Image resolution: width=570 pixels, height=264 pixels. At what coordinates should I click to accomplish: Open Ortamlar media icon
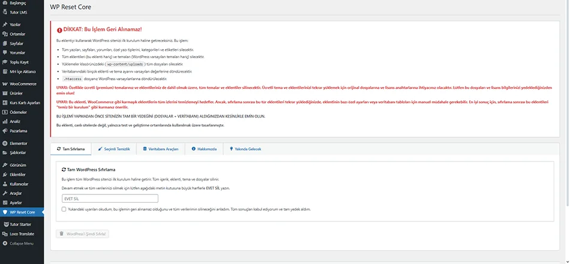click(5, 34)
